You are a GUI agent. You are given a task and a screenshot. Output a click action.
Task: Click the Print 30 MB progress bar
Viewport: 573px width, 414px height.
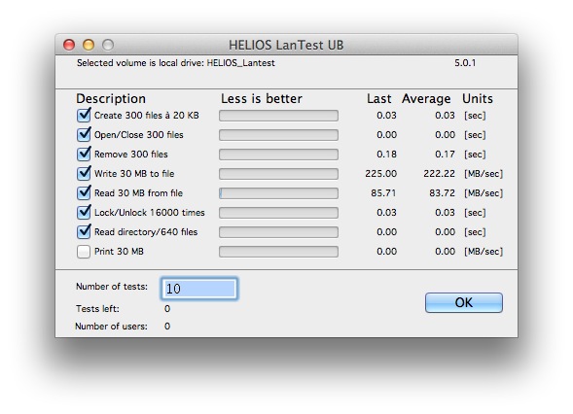tap(278, 252)
